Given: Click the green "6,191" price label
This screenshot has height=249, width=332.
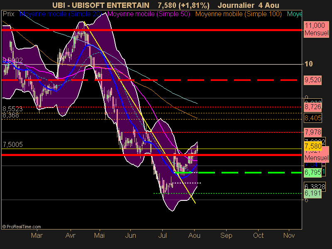Looking at the screenshot, I should click(x=313, y=193).
